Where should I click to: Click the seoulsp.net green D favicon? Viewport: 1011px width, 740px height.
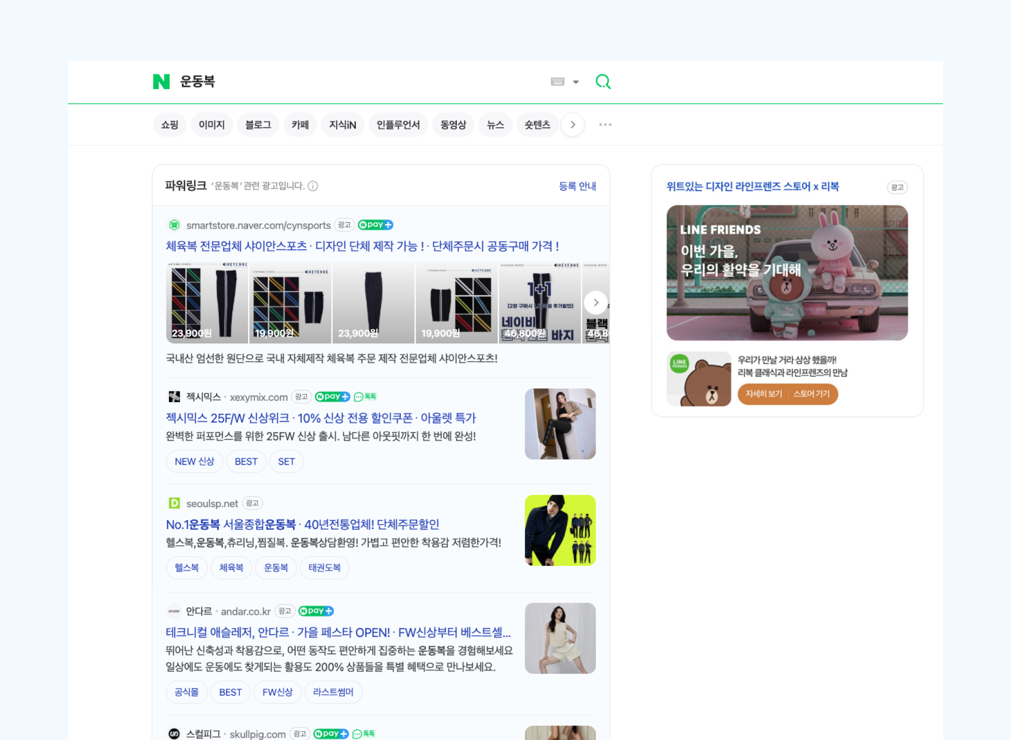click(174, 503)
